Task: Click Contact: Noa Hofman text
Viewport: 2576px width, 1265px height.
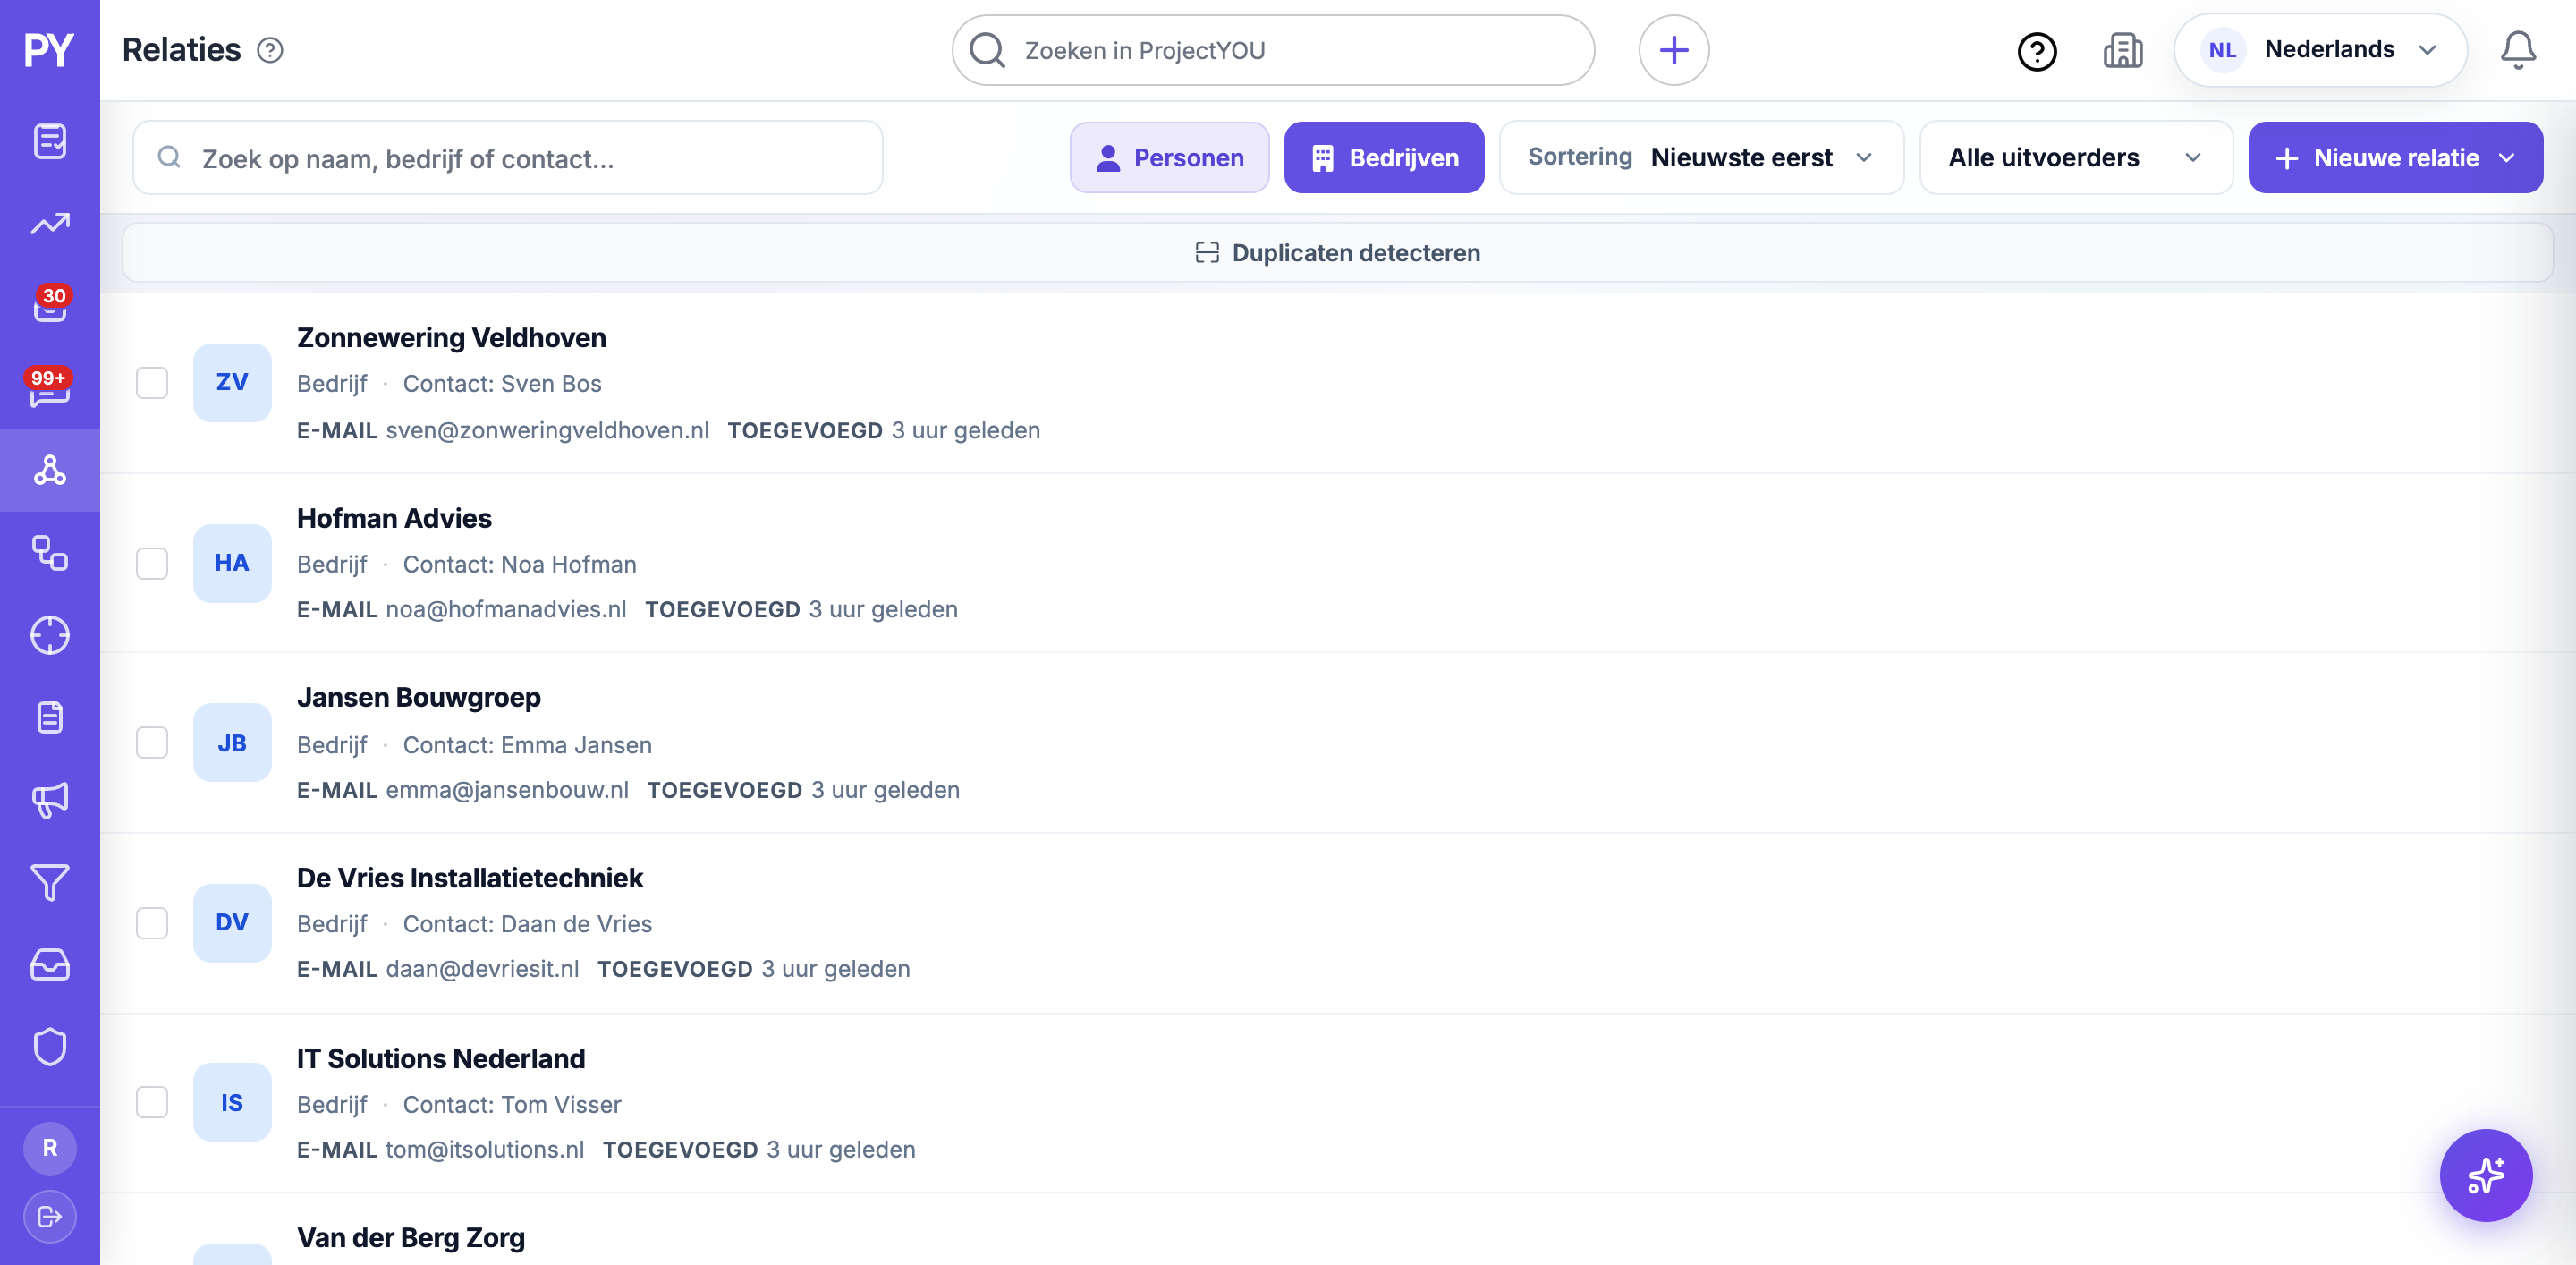Action: [519, 564]
